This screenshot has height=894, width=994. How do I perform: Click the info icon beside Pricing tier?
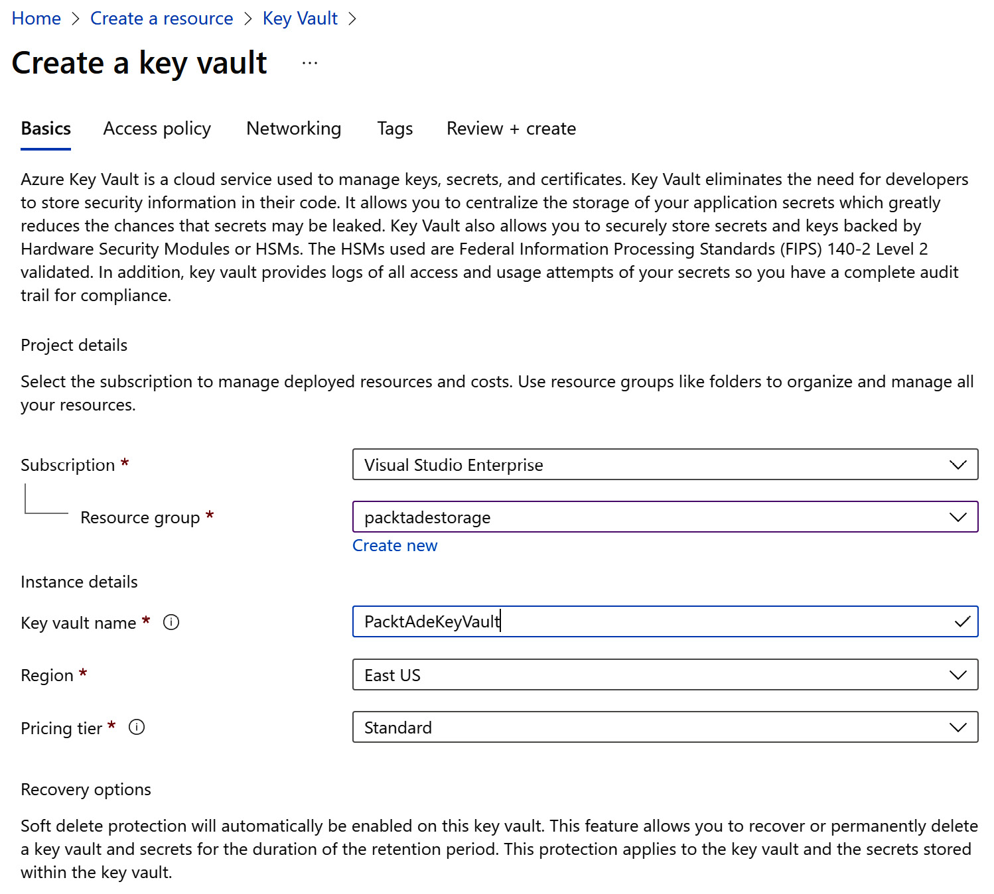coord(137,727)
